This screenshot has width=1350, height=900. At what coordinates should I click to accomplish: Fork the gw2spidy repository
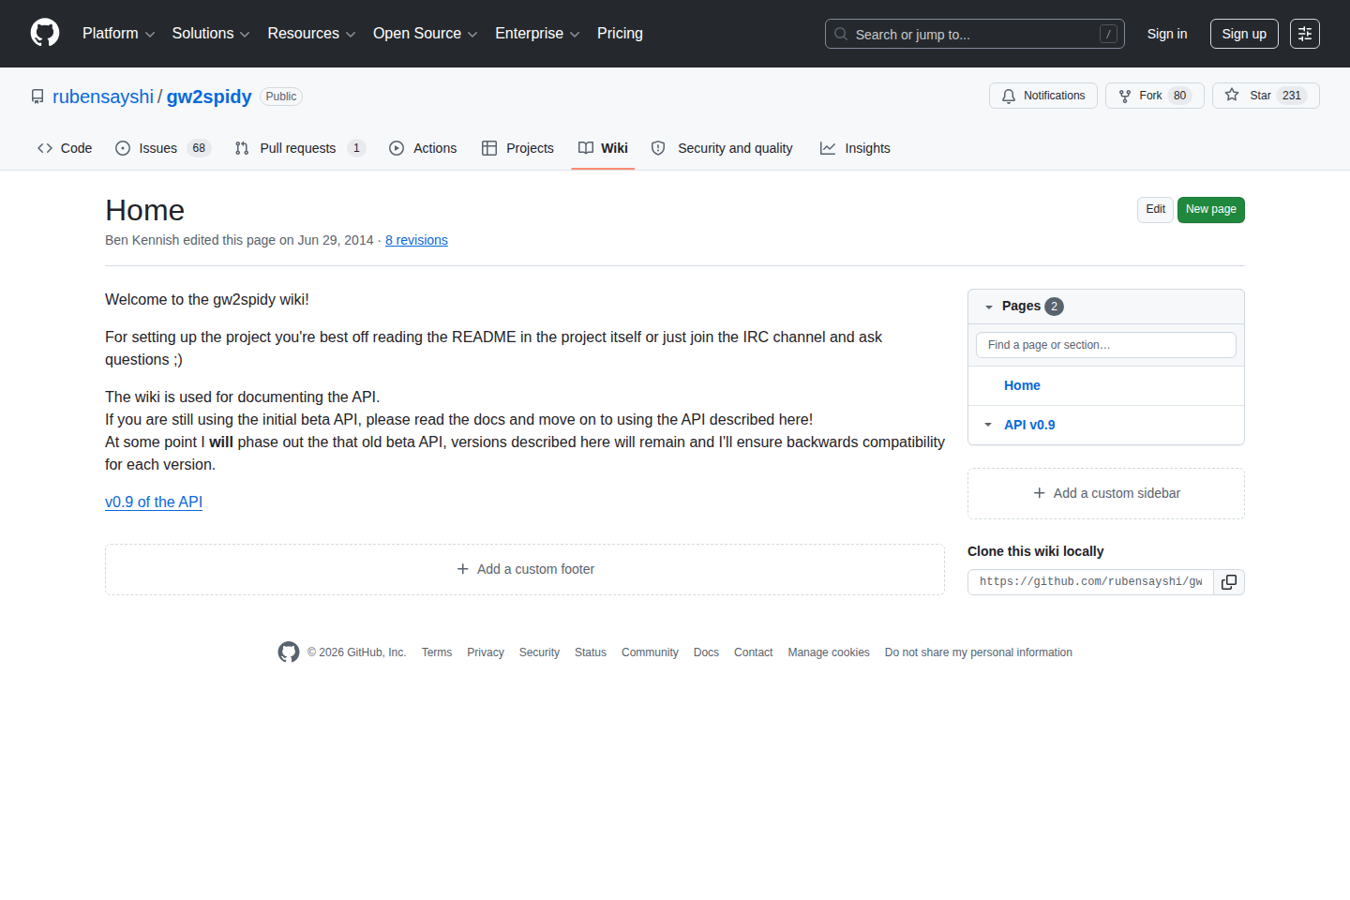coord(1154,96)
